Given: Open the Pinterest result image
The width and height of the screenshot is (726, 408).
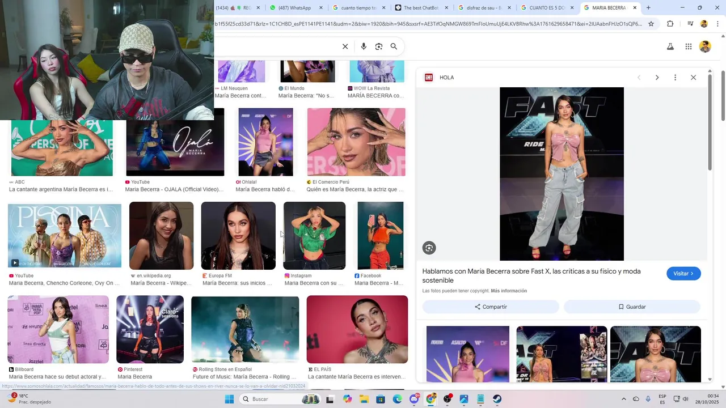Looking at the screenshot, I should point(150,329).
